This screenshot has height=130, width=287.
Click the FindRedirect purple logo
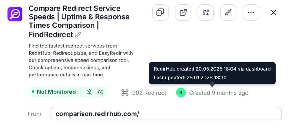pos(15,14)
